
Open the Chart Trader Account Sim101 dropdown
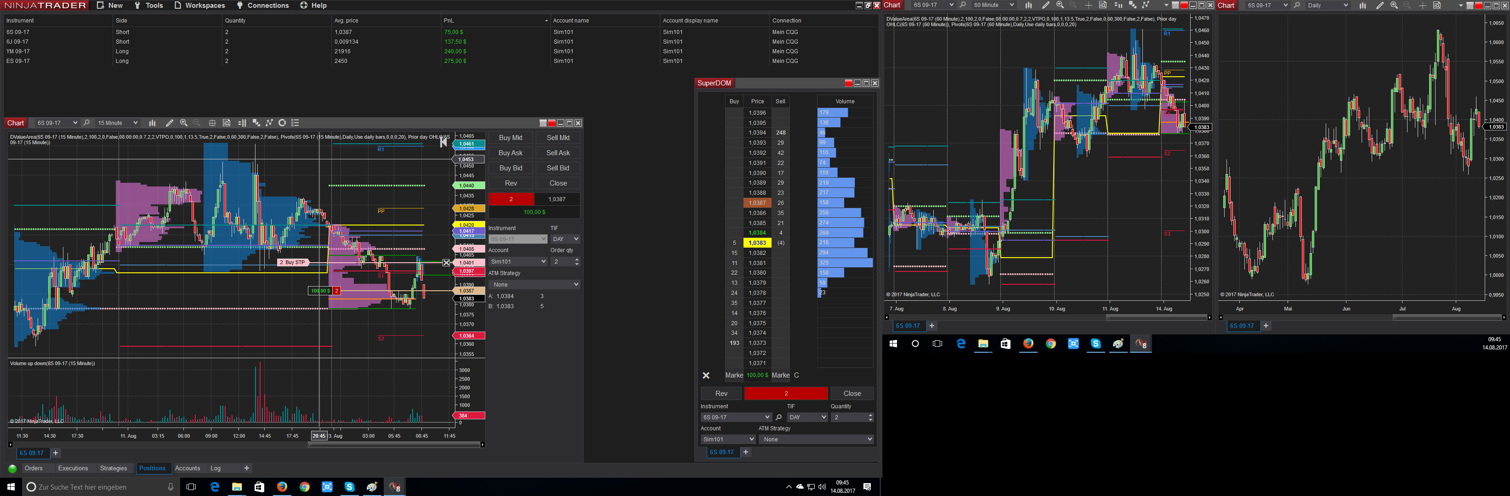click(517, 262)
